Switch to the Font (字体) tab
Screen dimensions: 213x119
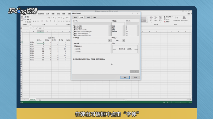(82, 17)
